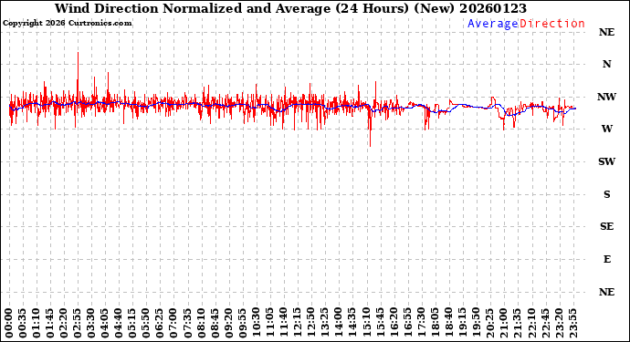Click the Copyright 2026 Curtronics.com text
Screen dimensions: 630x342
(x=67, y=23)
